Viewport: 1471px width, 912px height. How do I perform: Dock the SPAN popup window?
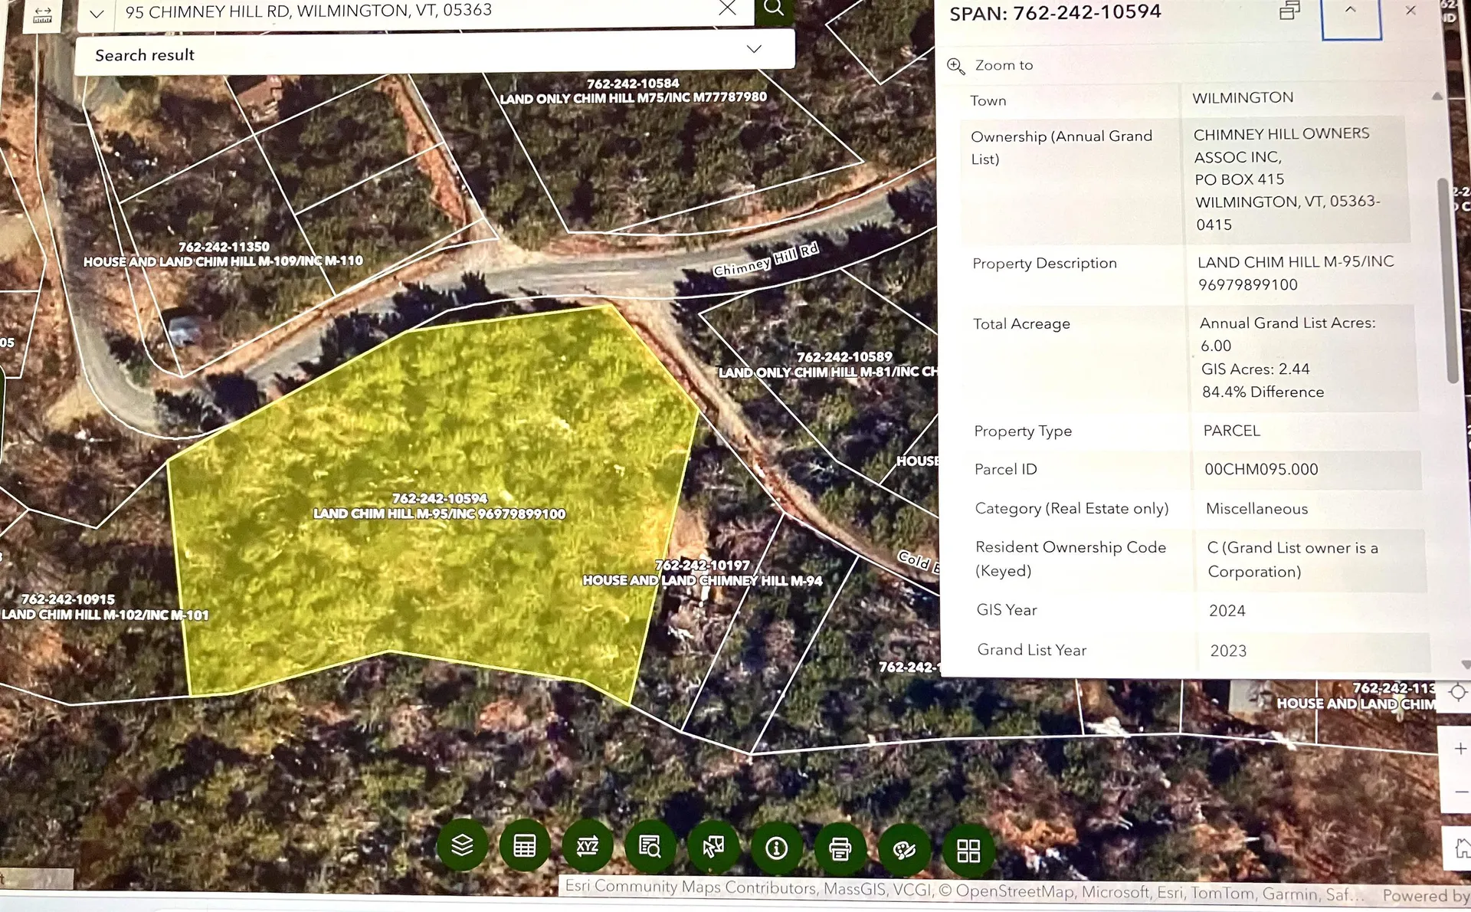(x=1290, y=11)
